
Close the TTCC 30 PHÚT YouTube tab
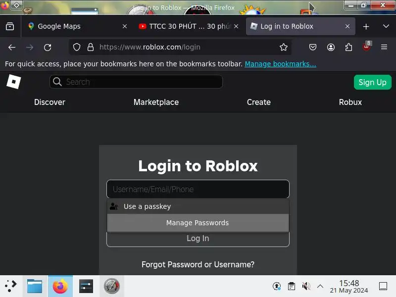pos(236,26)
